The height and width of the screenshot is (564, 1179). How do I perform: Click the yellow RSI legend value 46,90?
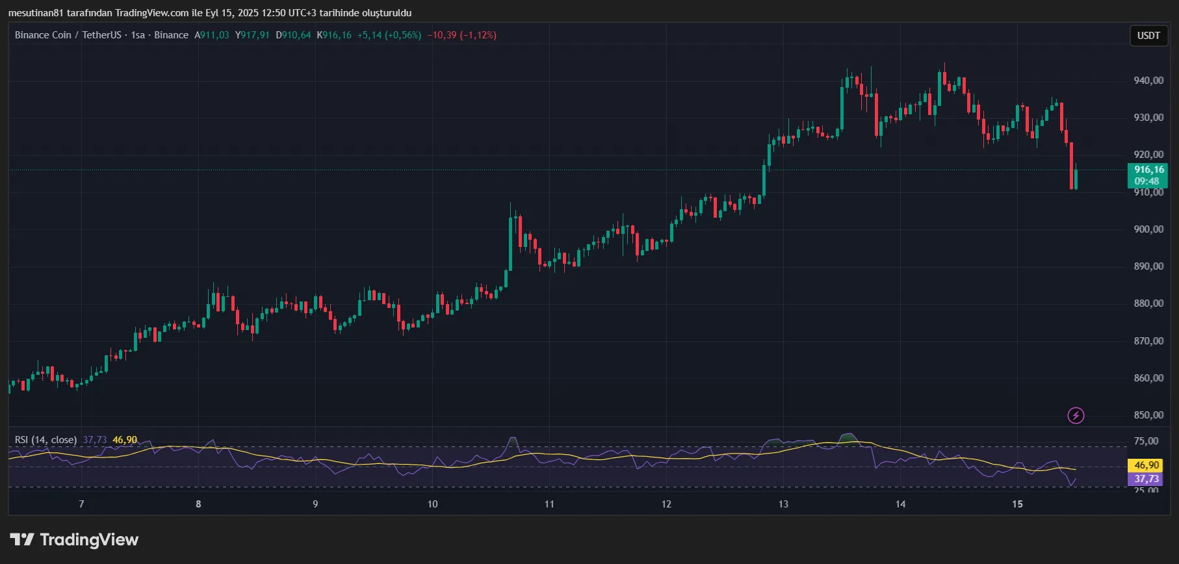pos(125,440)
